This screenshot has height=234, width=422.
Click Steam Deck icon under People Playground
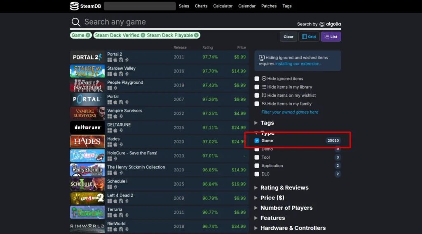[x=115, y=88]
